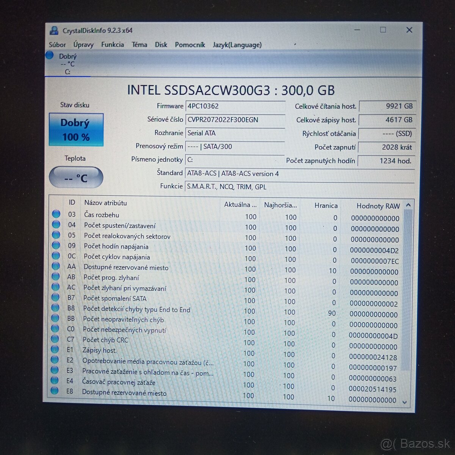Click status circle icon for attribute E3
The width and height of the screenshot is (455, 455).
tap(55, 370)
